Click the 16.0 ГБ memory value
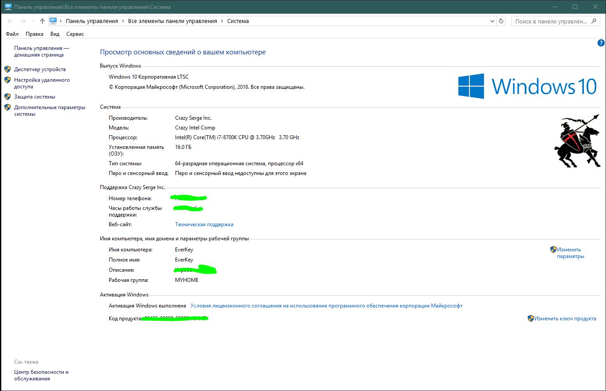 pos(183,147)
